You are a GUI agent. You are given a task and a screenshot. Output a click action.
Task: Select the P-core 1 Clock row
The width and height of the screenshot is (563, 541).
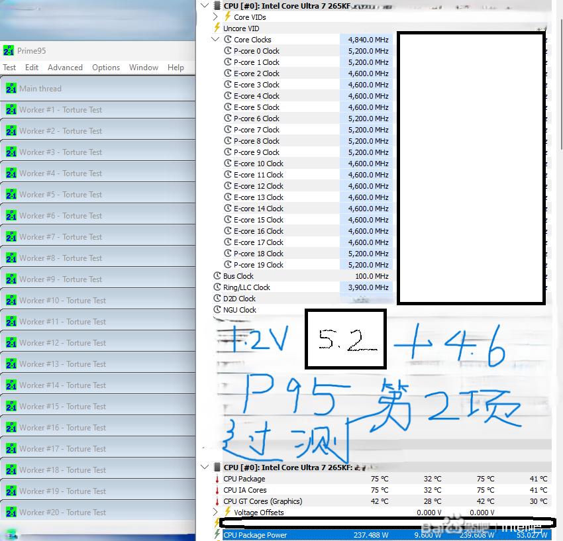308,62
